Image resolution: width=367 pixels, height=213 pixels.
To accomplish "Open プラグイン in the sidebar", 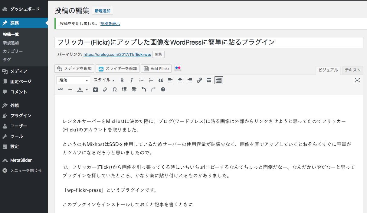I will click(24, 116).
